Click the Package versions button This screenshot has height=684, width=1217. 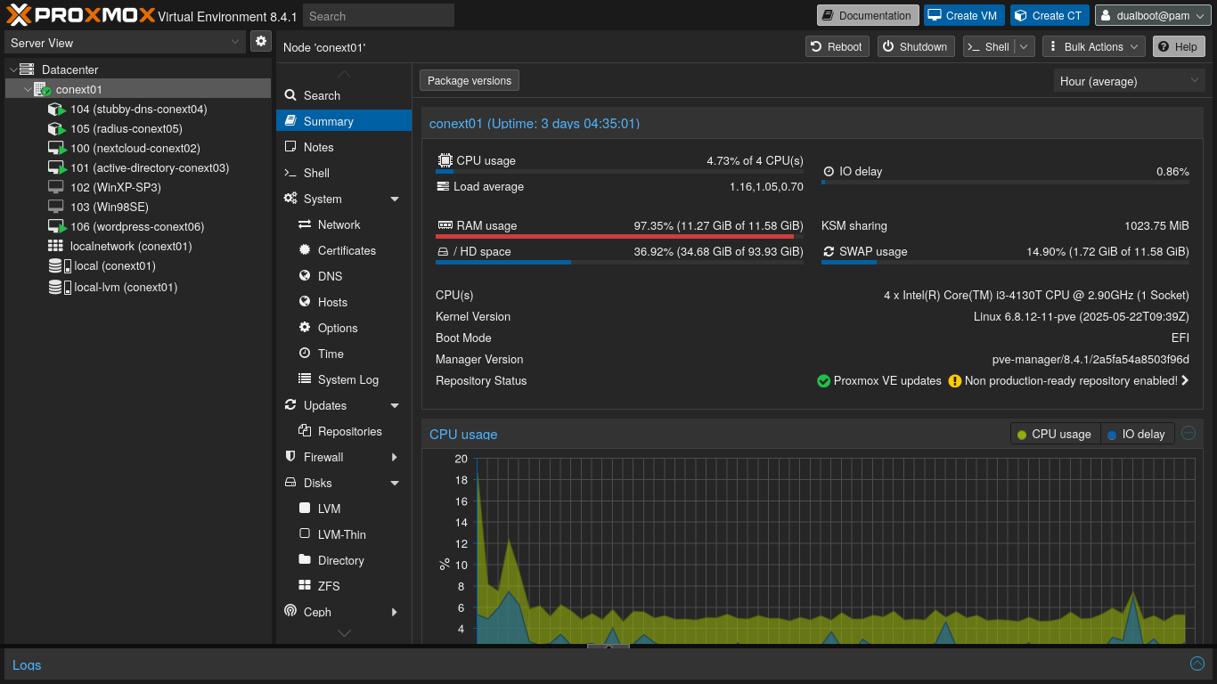pyautogui.click(x=470, y=80)
